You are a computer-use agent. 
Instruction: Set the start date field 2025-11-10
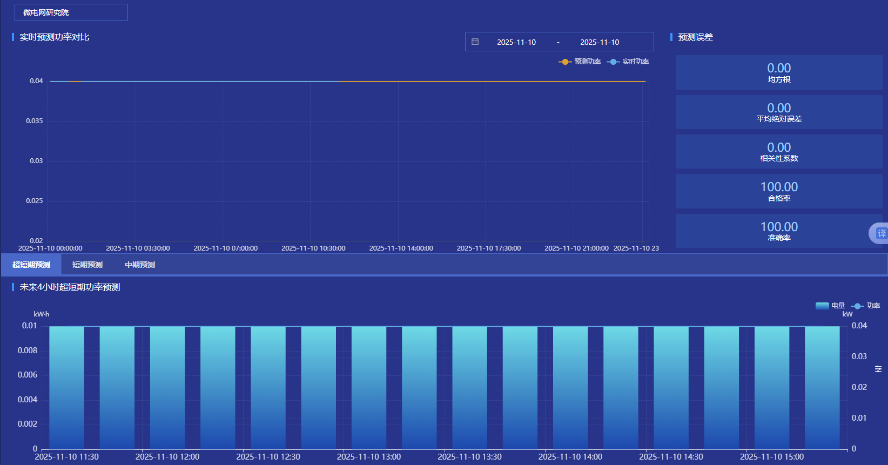[x=516, y=42]
